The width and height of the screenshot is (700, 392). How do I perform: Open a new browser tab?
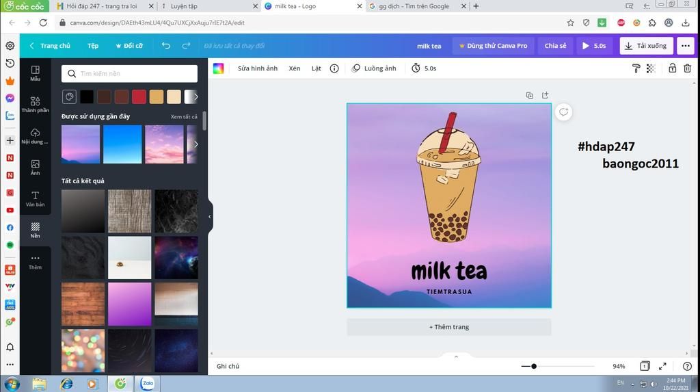[476, 6]
